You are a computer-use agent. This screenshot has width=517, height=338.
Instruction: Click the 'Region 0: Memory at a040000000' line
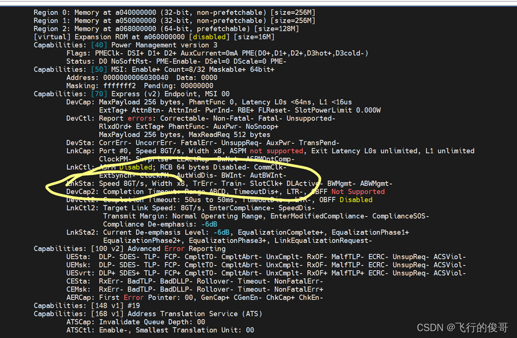(x=175, y=13)
